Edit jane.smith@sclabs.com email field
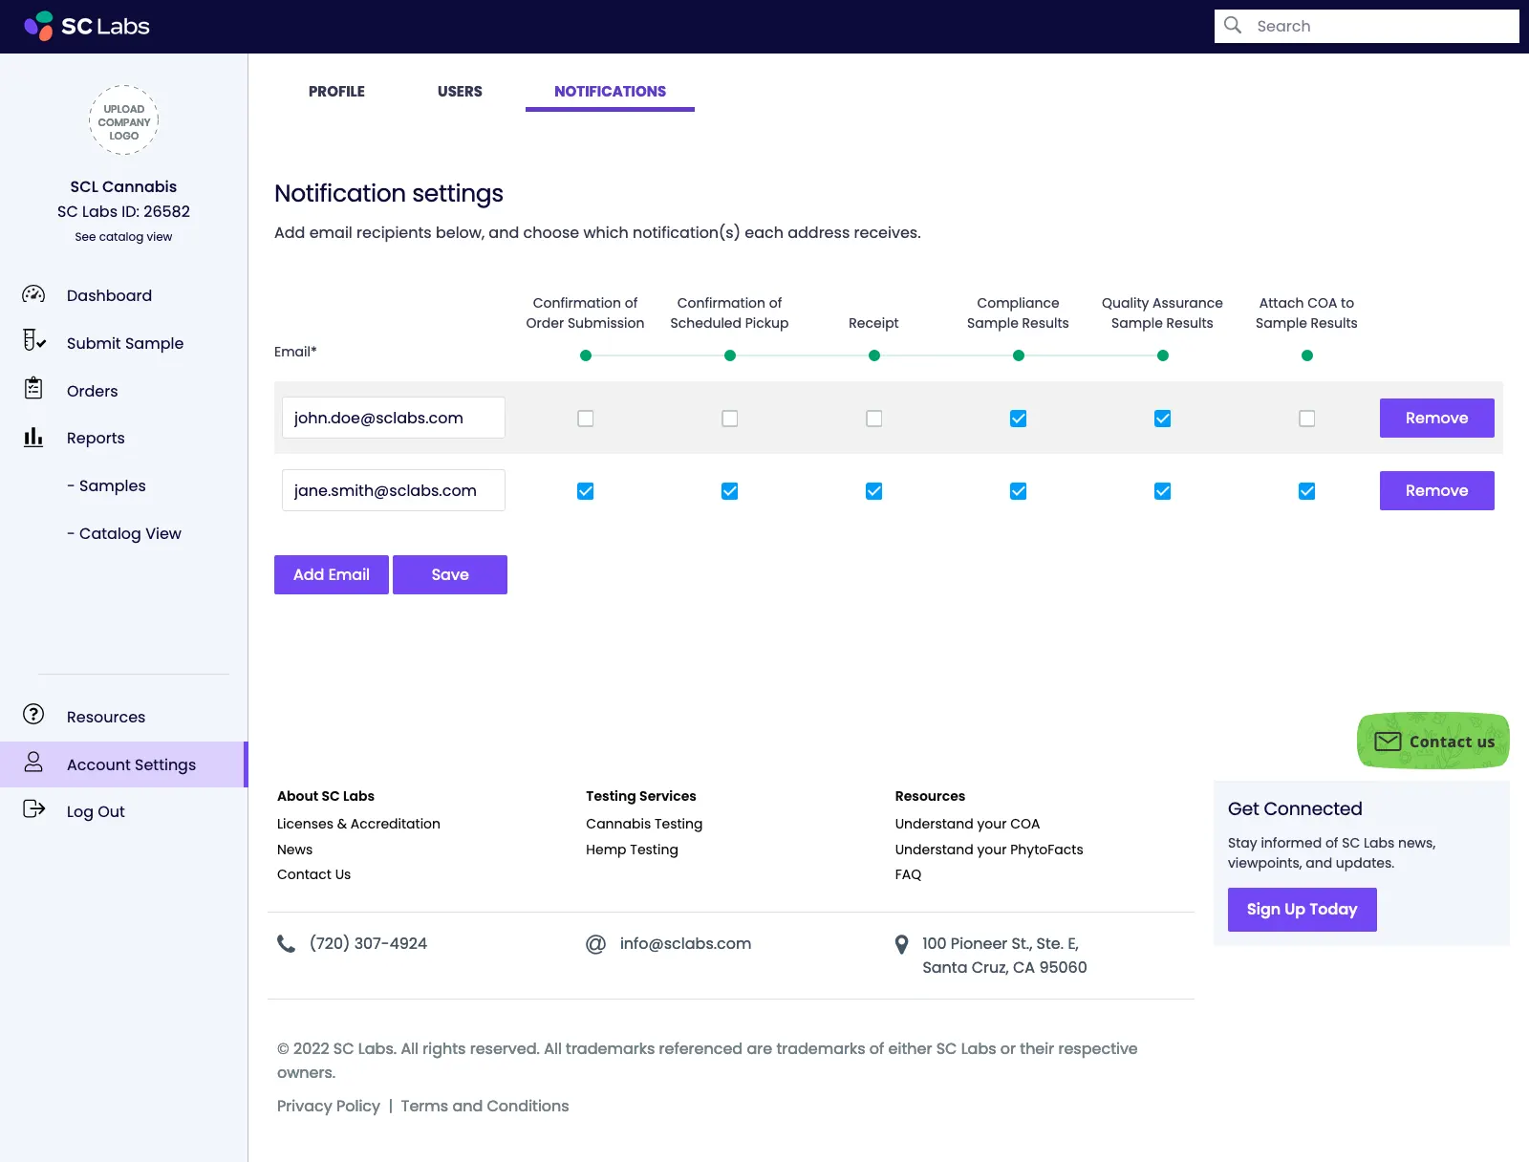 tap(394, 490)
